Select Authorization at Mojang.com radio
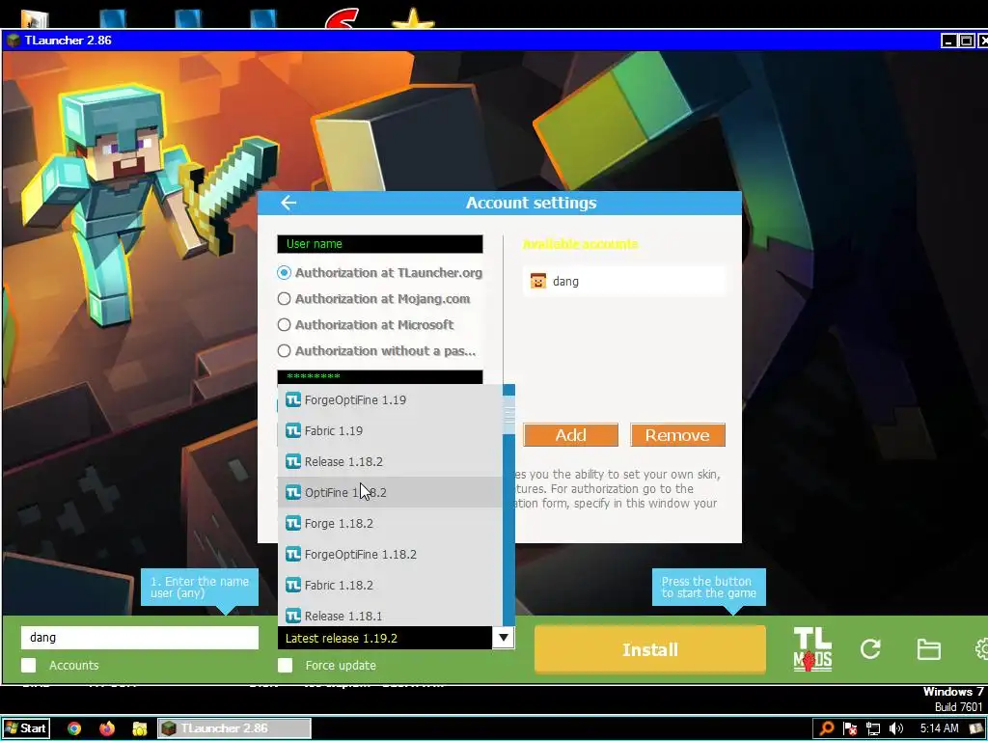The height and width of the screenshot is (741, 988). 285,299
